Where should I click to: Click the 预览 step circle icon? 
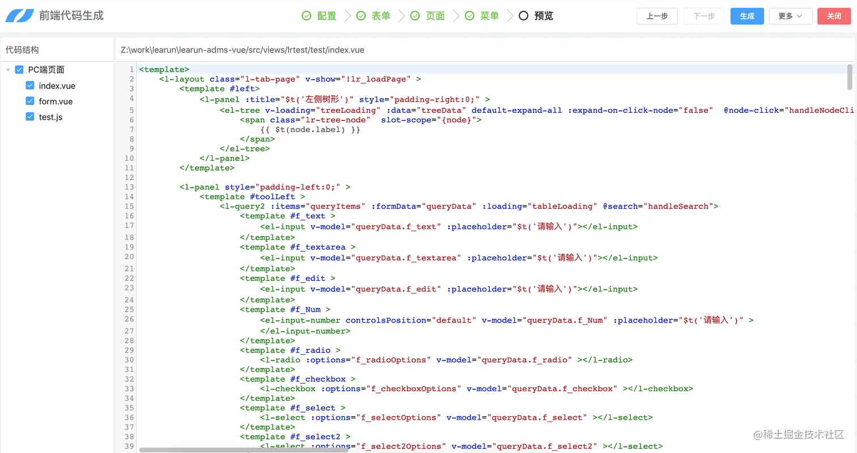click(x=523, y=16)
